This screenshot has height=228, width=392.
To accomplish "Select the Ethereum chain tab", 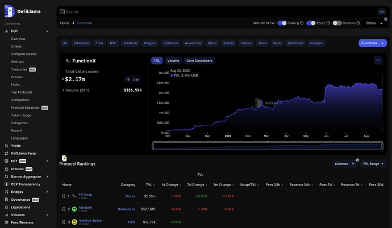I will coord(81,43).
